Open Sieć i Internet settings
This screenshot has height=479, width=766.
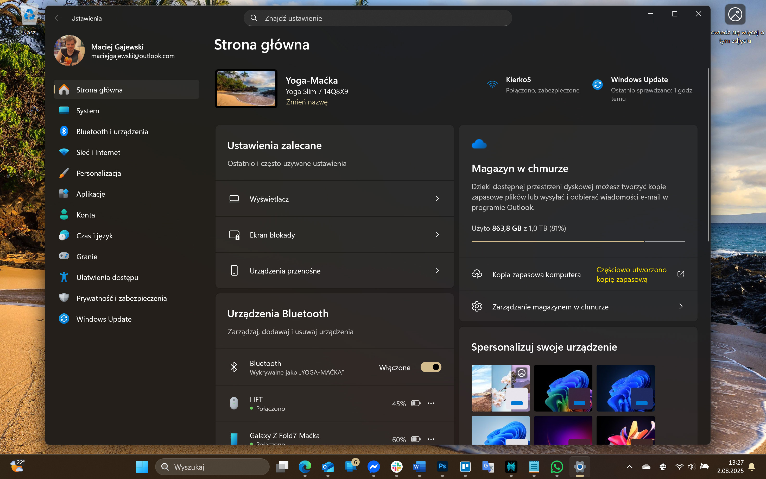coord(126,152)
